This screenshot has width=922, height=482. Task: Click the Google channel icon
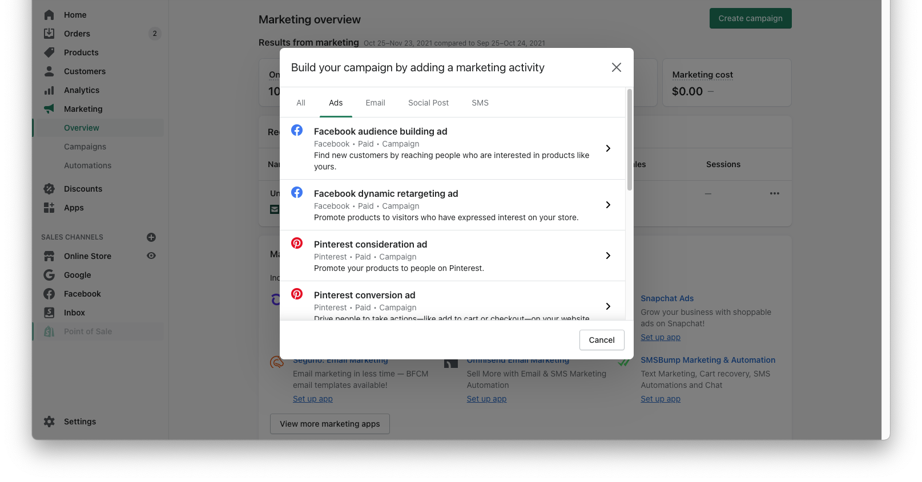pos(49,275)
